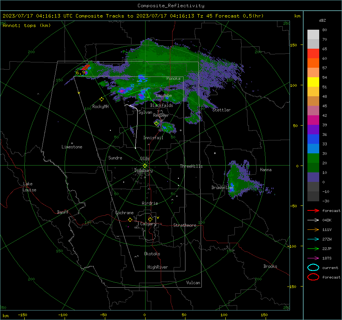Screen dimensions: 342x320
Task: Select the cyan 27ZW track arrow
Action: [313, 239]
